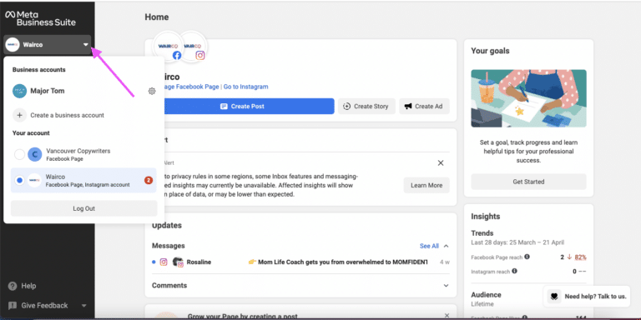Click Vancouver Copywriters account name

78,151
